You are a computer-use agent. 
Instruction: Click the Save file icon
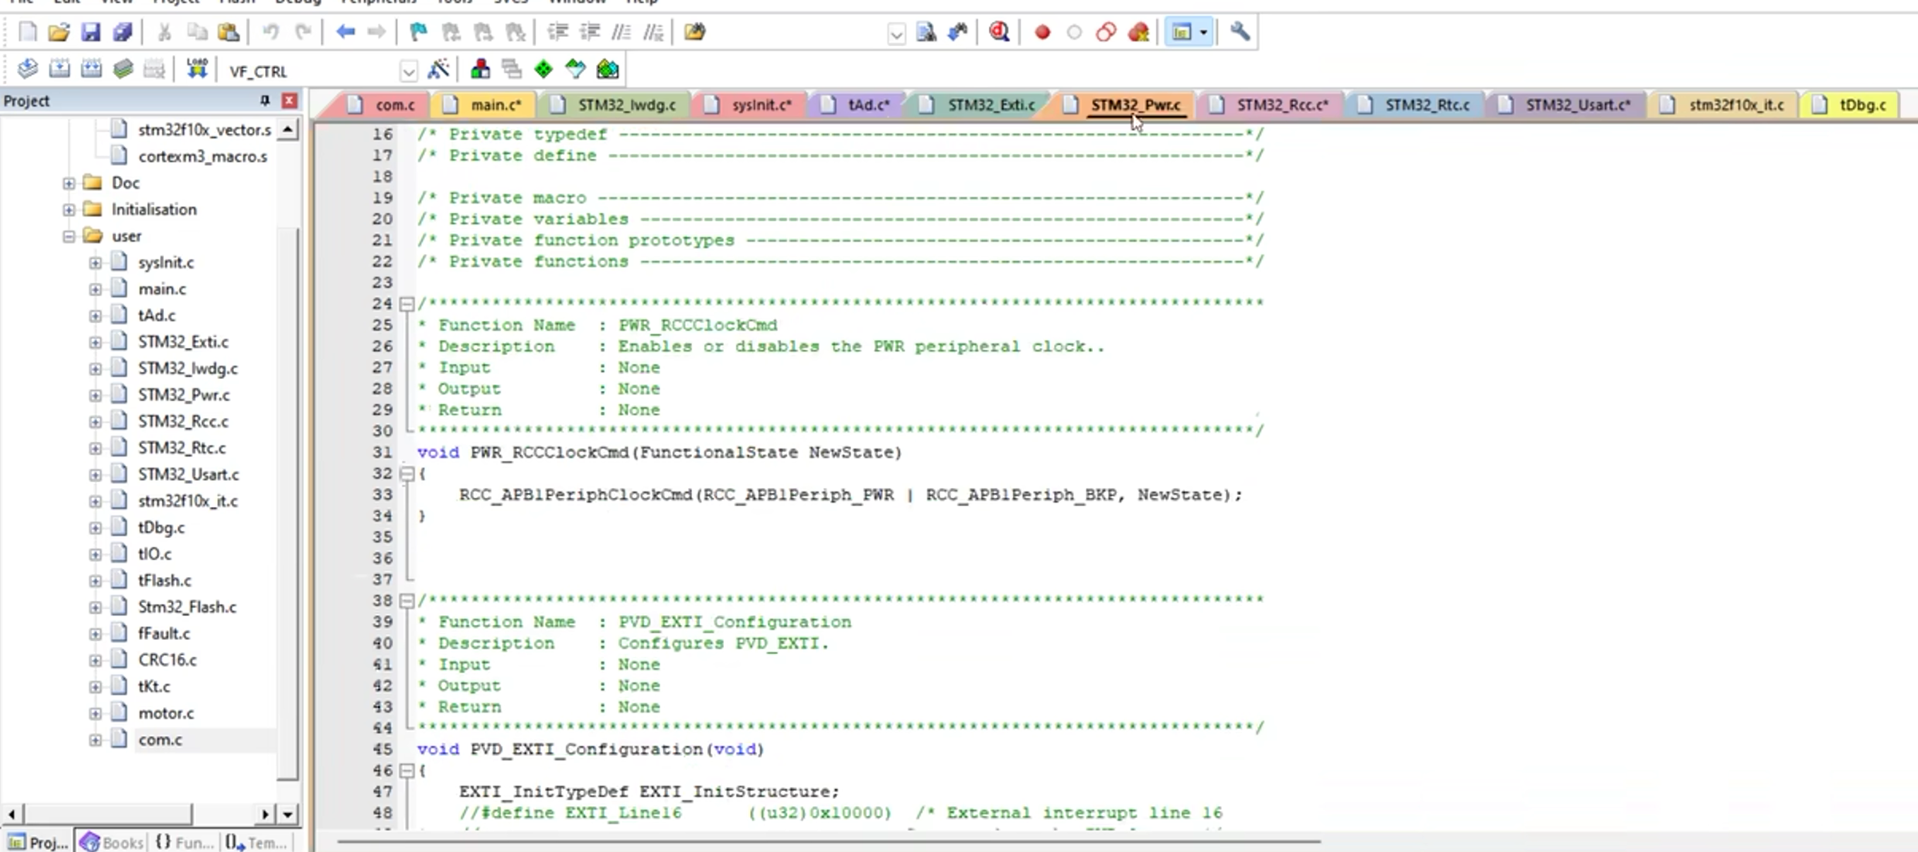(x=90, y=32)
